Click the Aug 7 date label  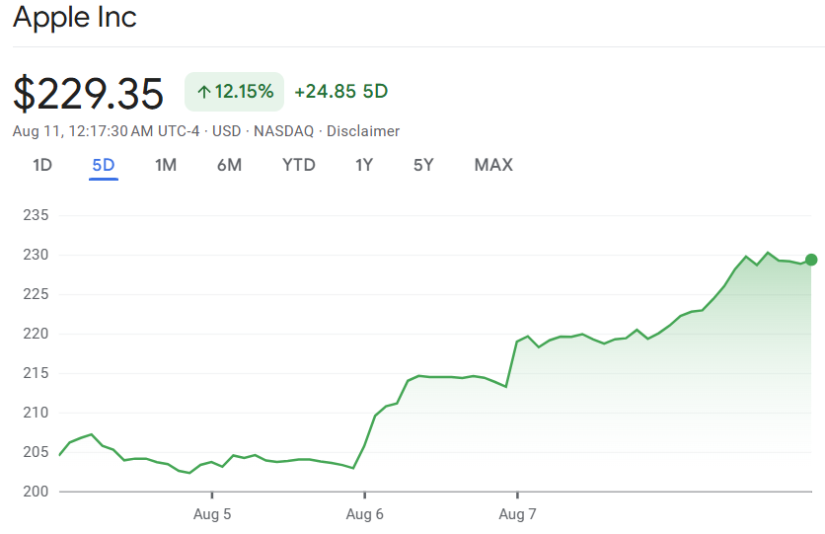517,514
